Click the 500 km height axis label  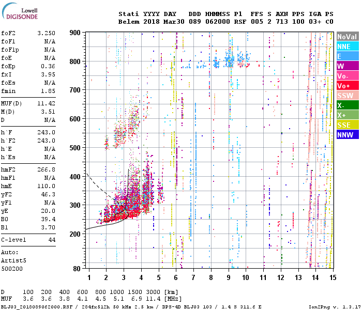(75, 148)
